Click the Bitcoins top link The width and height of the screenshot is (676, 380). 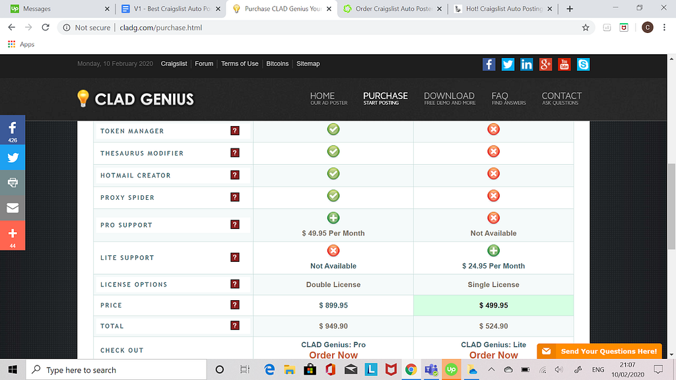coord(277,64)
